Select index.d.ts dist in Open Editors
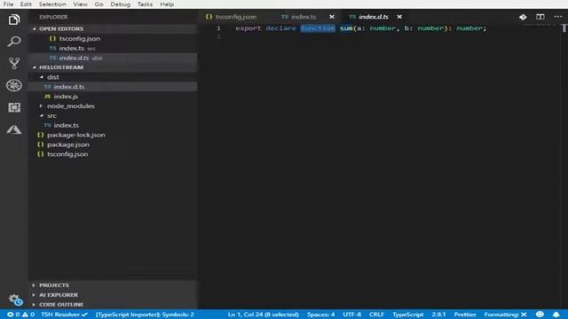568x319 pixels. coord(113,58)
